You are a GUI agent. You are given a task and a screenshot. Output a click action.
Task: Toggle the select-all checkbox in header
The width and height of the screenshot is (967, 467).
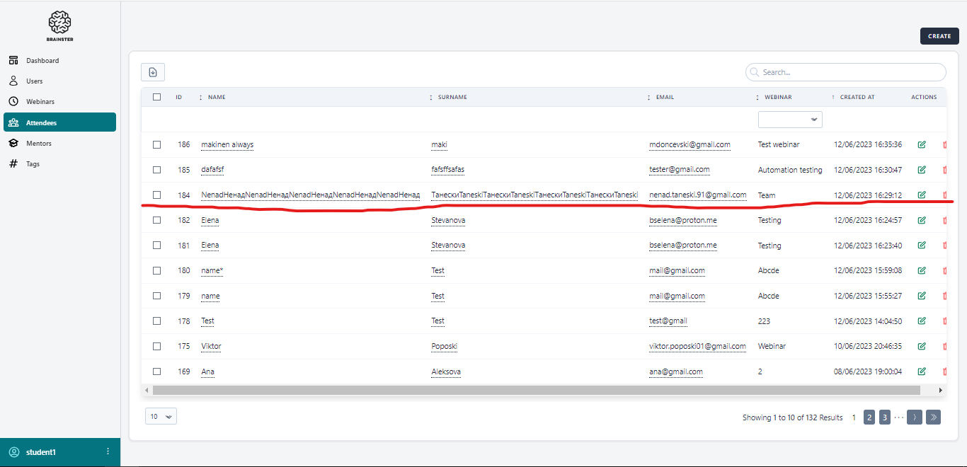[156, 97]
